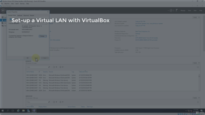Screen dimensions: 205x115
Task: Click the network icon in the system tray
Action: click(189, 111)
